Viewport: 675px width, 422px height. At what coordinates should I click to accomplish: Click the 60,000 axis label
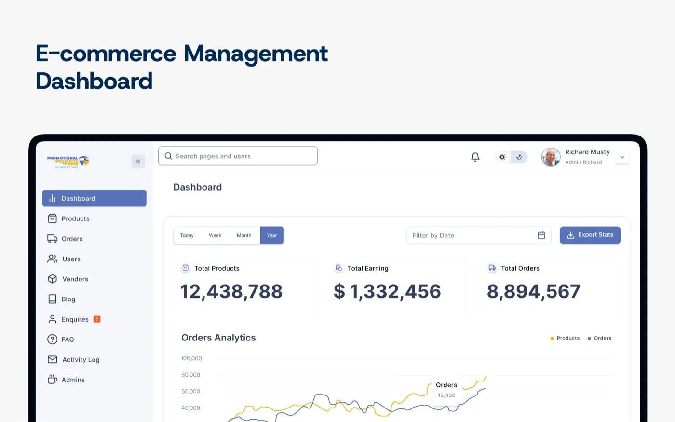pos(190,391)
